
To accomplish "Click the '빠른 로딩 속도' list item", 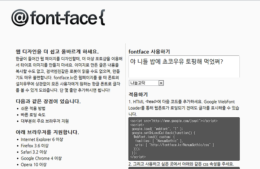I will pos(33,115).
